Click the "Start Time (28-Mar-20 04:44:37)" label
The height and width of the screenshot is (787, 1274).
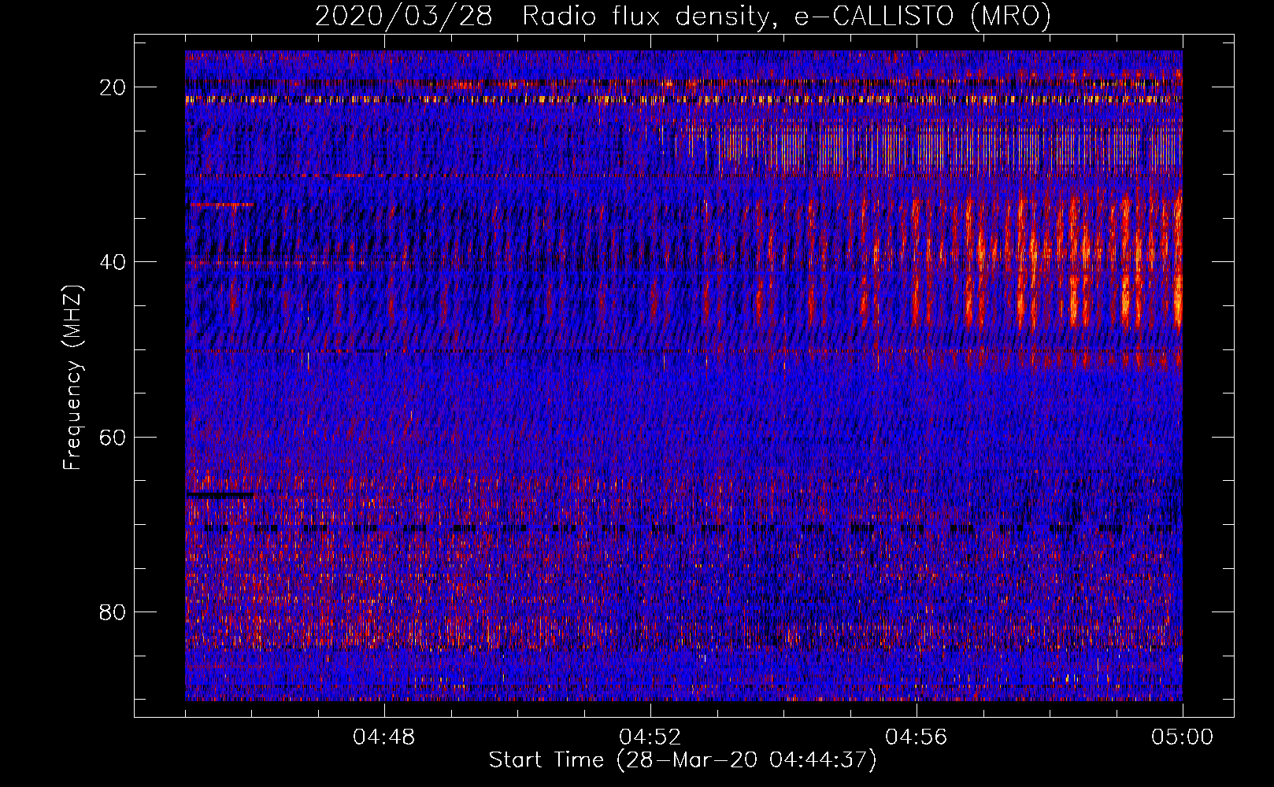(683, 760)
